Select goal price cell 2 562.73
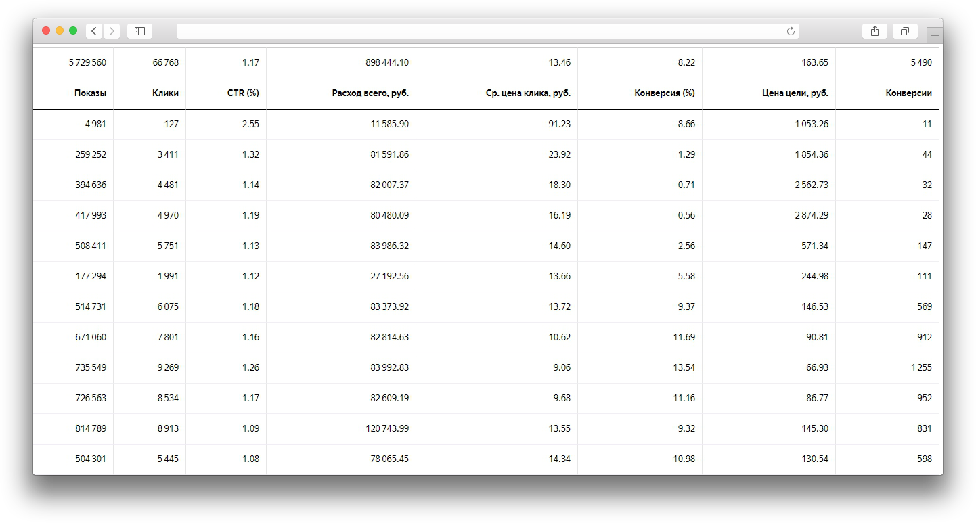This screenshot has width=976, height=523. (x=812, y=185)
